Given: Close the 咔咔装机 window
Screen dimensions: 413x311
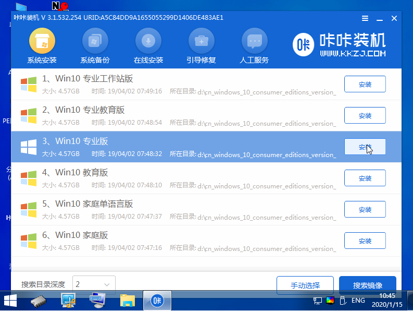Looking at the screenshot, I should (394, 18).
